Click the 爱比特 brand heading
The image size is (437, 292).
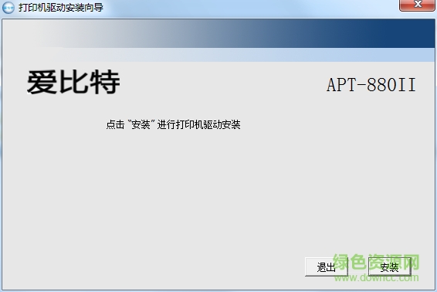(x=73, y=82)
